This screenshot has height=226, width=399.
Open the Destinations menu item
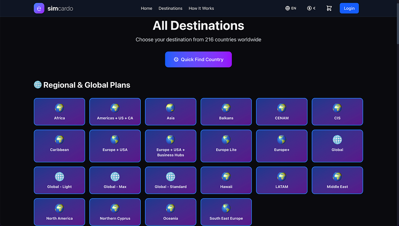pos(171,8)
